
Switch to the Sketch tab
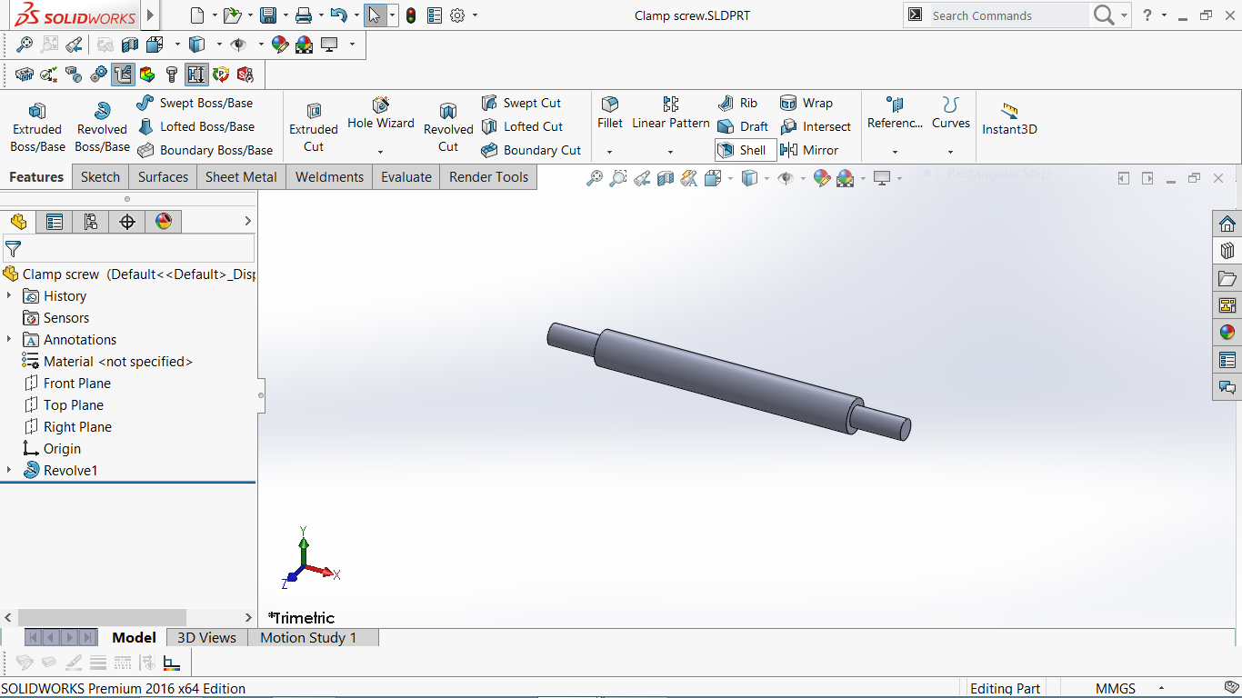(100, 177)
